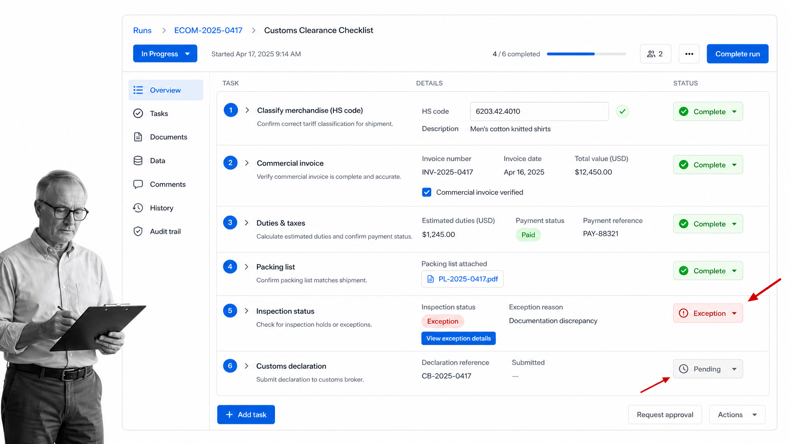Expand the Commercial invoice task
This screenshot has height=444, width=790.
[247, 163]
